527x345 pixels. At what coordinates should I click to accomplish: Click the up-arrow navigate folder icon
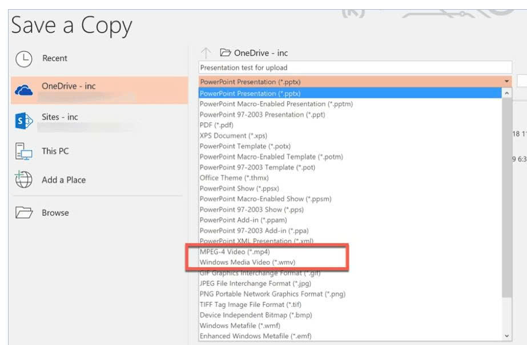[x=207, y=53]
